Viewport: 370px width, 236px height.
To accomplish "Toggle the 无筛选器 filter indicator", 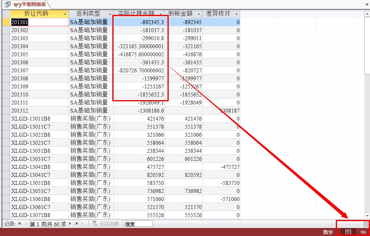I will click(105, 224).
